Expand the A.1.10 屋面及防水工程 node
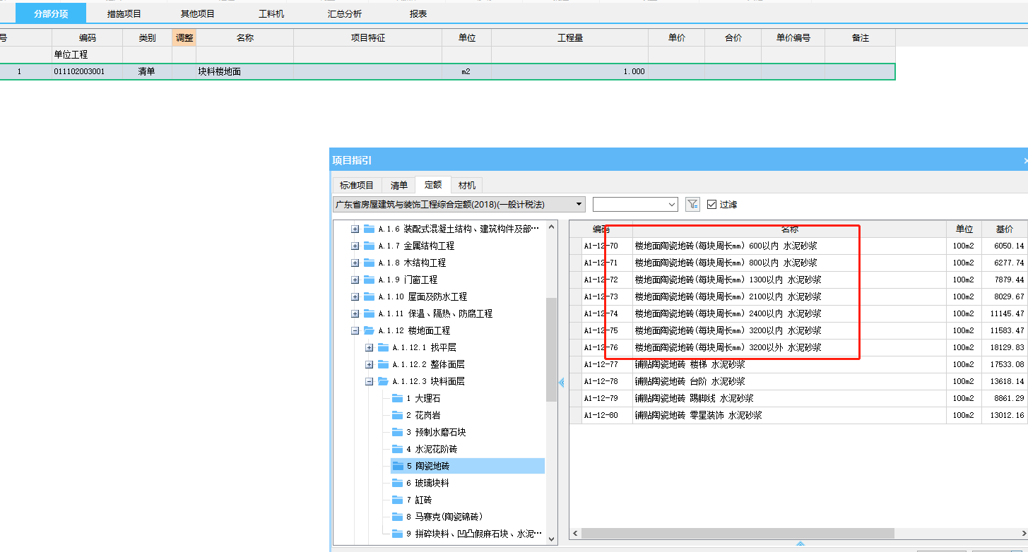 point(355,296)
